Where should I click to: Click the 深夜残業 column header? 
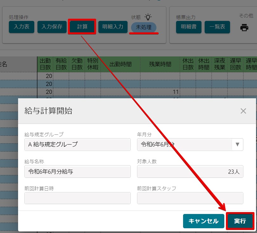tap(220, 64)
